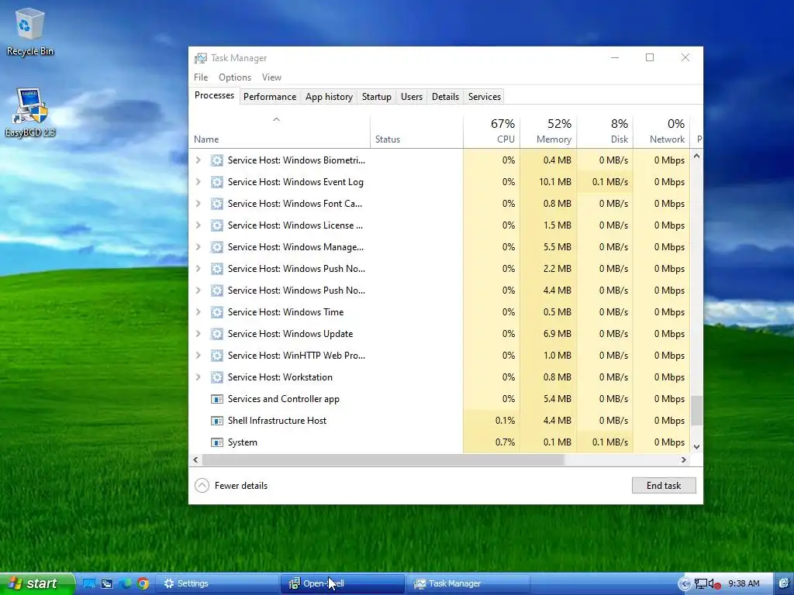
Task: Open Google Chrome from quick launch
Action: point(143,584)
